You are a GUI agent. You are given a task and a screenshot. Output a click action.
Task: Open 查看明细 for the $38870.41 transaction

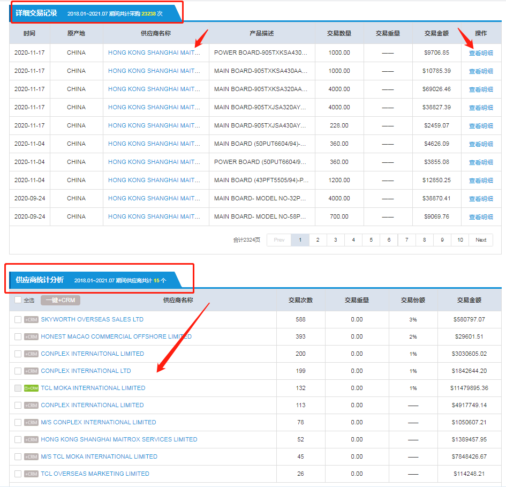(481, 199)
